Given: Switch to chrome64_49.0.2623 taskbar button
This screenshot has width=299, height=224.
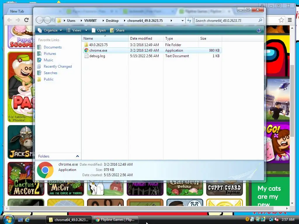Looking at the screenshot, I should point(69,220).
